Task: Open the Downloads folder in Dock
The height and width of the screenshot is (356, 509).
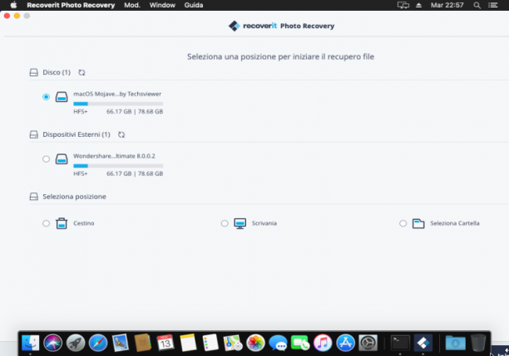Action: 455,343
